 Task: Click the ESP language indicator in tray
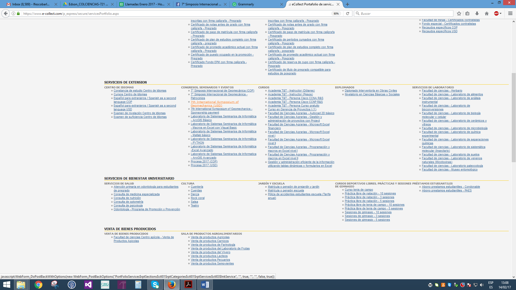491,283
